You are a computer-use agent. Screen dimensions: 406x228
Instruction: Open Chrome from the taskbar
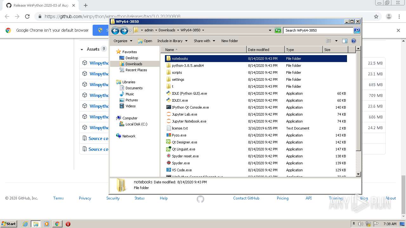57,224
